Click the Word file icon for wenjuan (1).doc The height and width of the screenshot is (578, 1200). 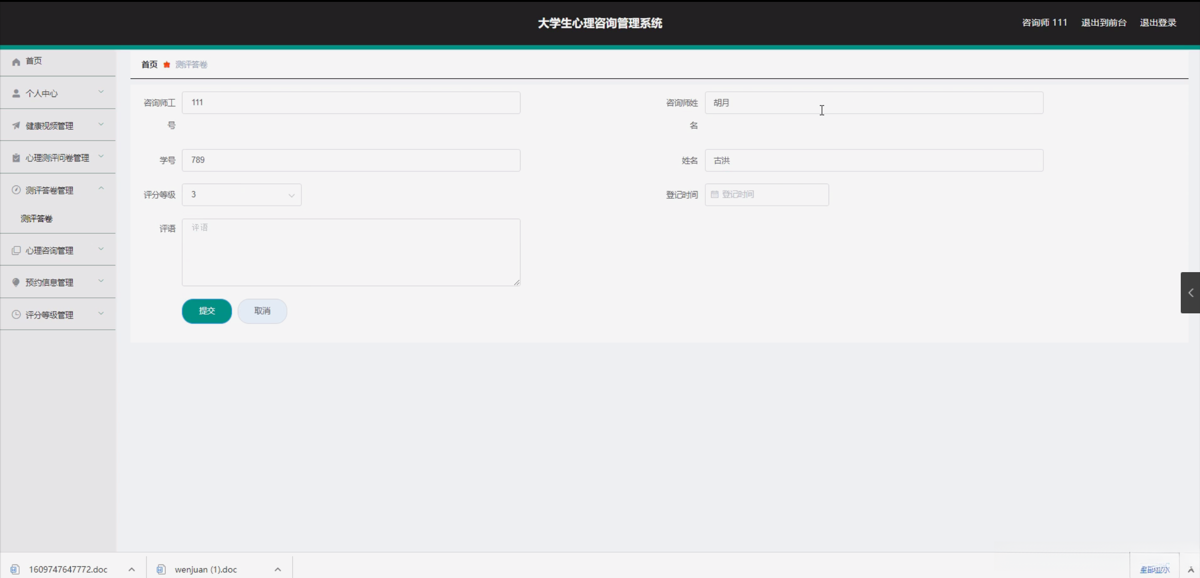[x=161, y=569]
